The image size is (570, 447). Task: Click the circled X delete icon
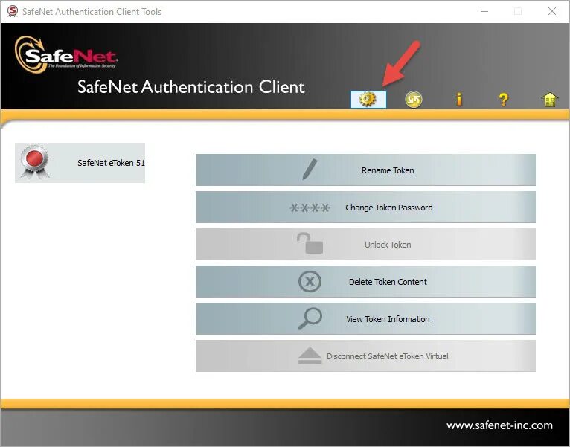coord(310,281)
